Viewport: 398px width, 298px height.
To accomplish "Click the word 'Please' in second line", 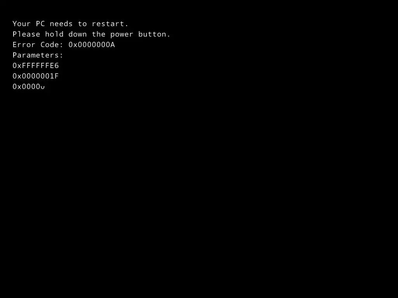I will (x=26, y=34).
